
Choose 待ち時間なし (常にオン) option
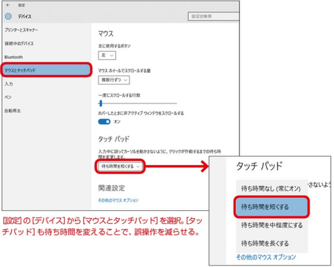(272, 189)
